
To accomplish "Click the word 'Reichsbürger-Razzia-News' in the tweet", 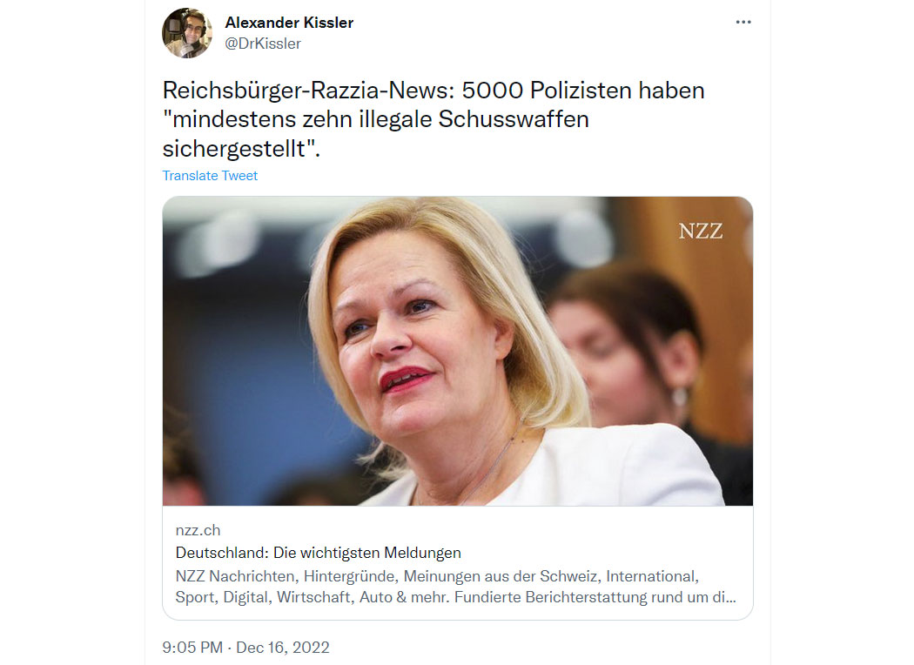I will [308, 91].
